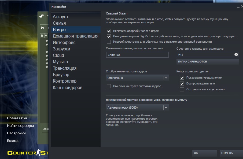Image resolution: width=243 pixels, height=159 pixels.
Task: Click the lock column header icon in server list
Action: click(42, 36)
